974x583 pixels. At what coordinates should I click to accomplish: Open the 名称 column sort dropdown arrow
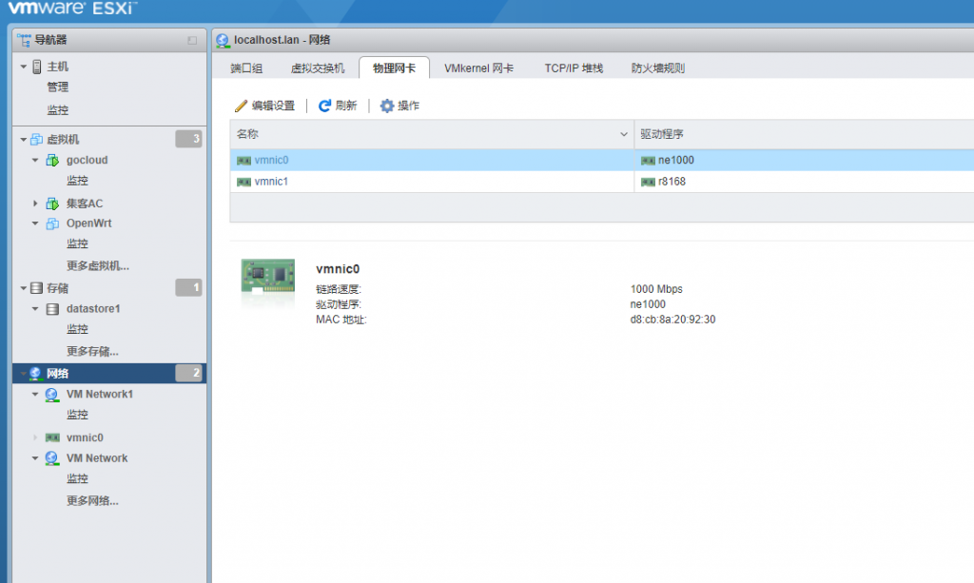(x=624, y=134)
